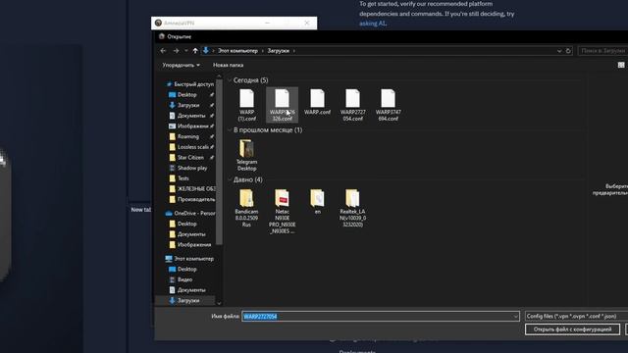Open the Tests folder in sidebar

183,178
